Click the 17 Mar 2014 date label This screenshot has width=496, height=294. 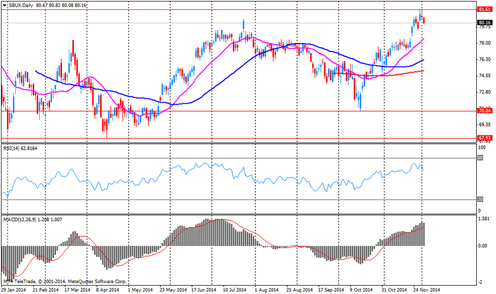78,290
